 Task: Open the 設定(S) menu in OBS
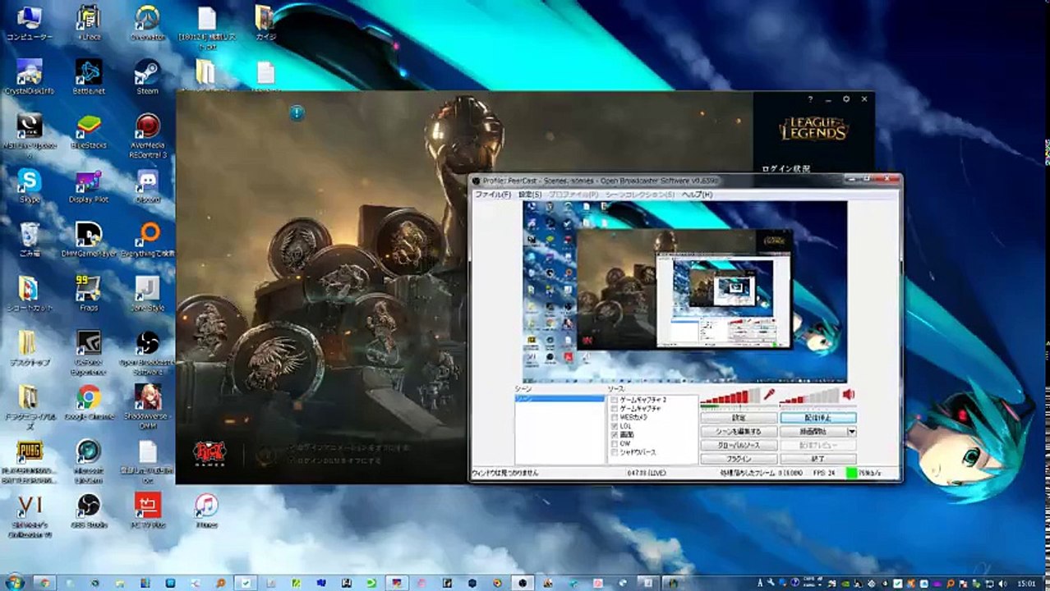pos(529,195)
